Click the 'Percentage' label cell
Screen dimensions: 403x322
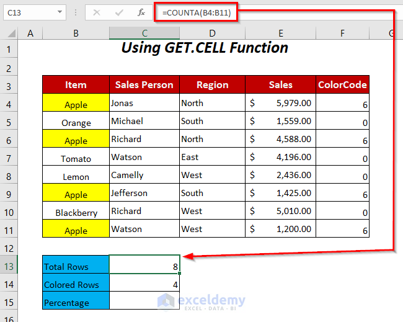(x=76, y=300)
